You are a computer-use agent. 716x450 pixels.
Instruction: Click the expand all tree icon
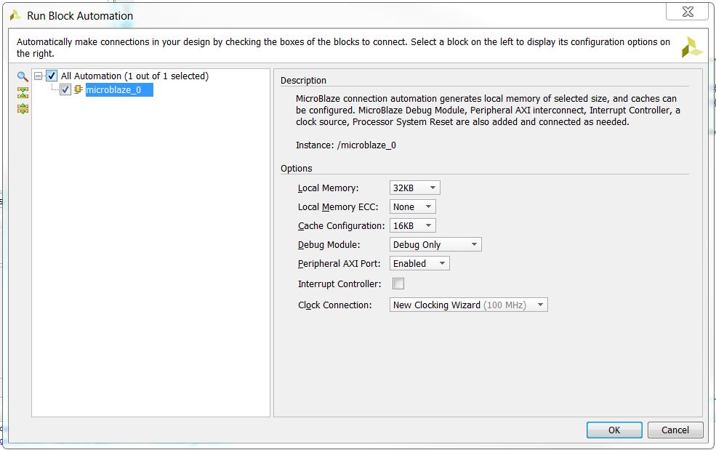tap(23, 109)
